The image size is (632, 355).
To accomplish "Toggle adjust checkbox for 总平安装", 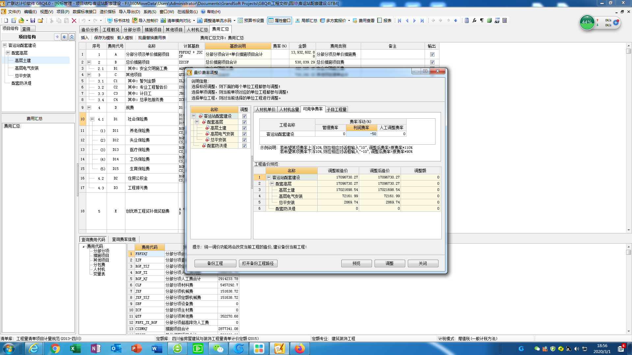I will pyautogui.click(x=244, y=140).
